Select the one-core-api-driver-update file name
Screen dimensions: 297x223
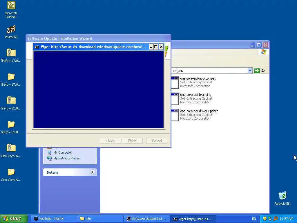(199, 111)
